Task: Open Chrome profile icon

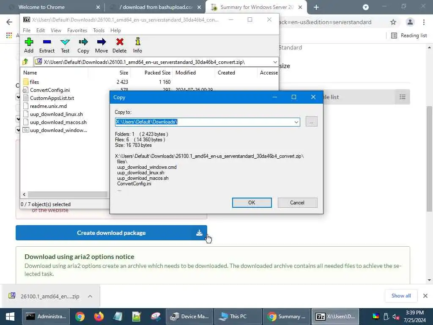Action: (410, 22)
